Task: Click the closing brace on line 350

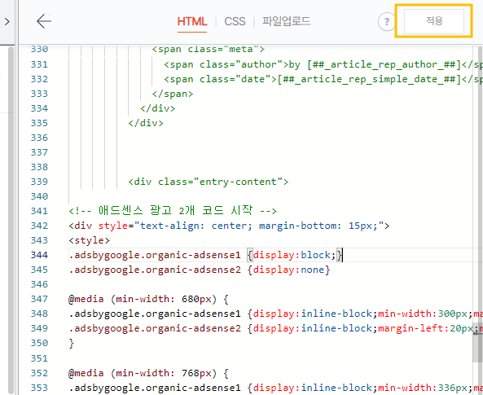Action: 72,343
